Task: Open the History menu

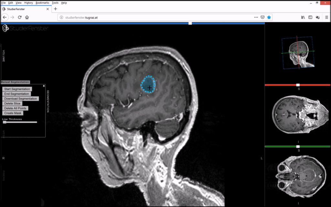Action: (28, 3)
